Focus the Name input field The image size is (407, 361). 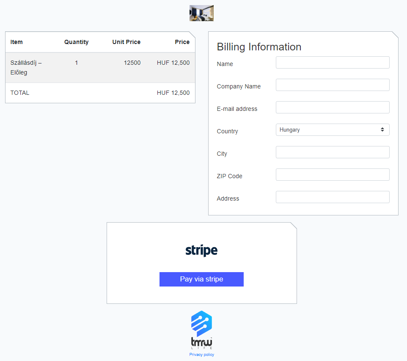(332, 63)
